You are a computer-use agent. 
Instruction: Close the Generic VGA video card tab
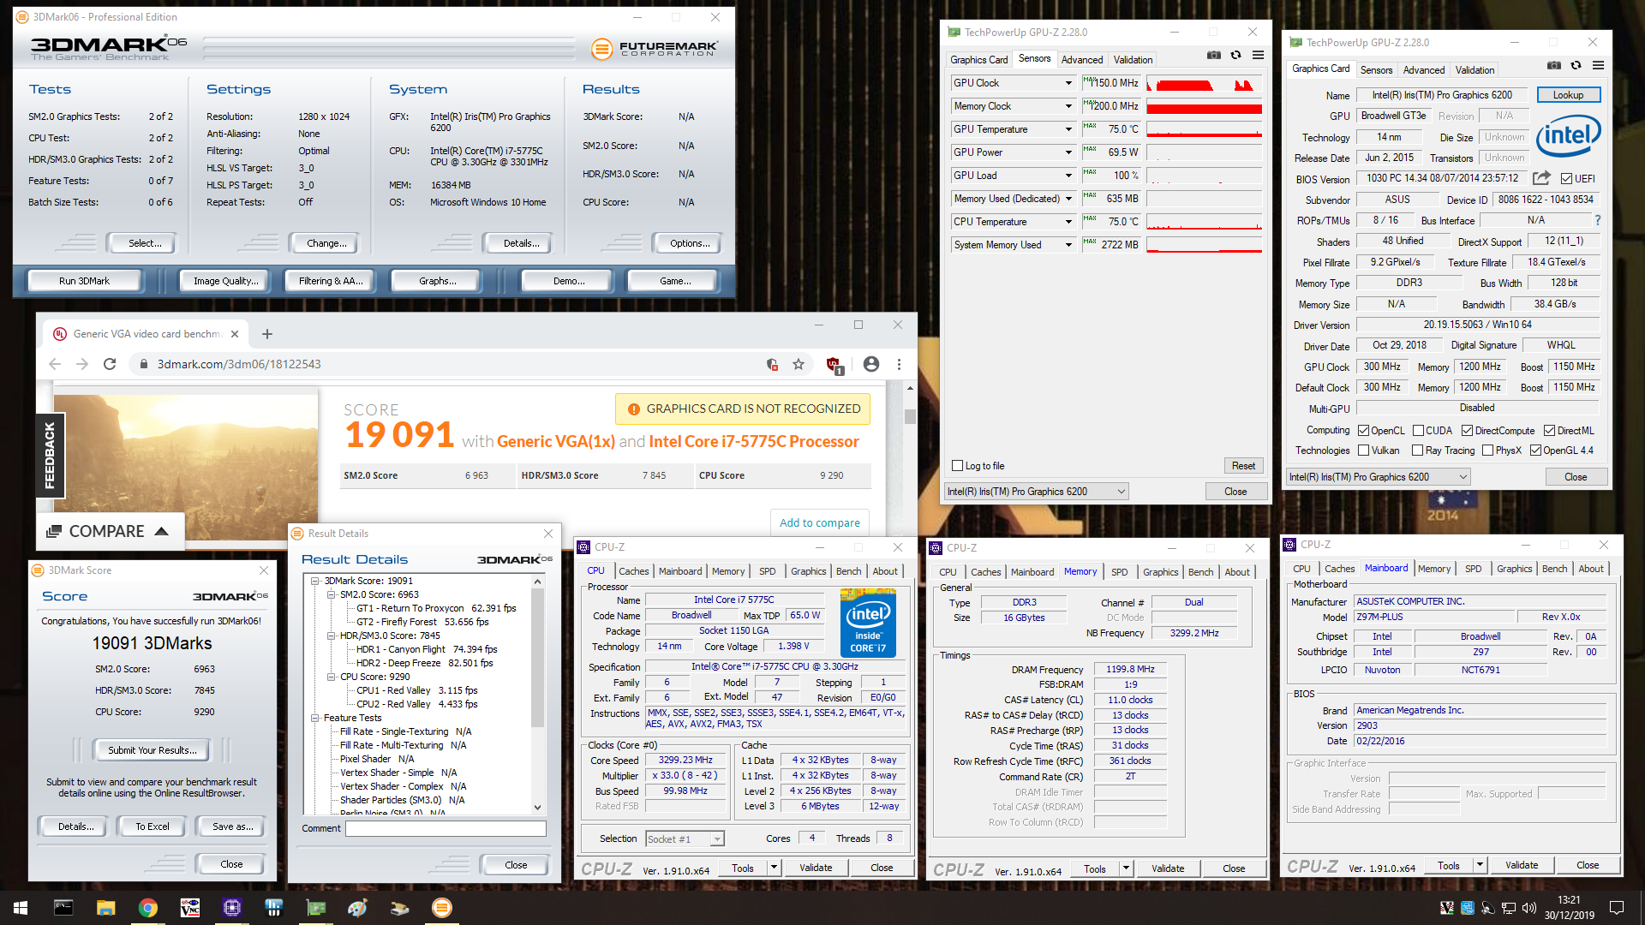235,334
